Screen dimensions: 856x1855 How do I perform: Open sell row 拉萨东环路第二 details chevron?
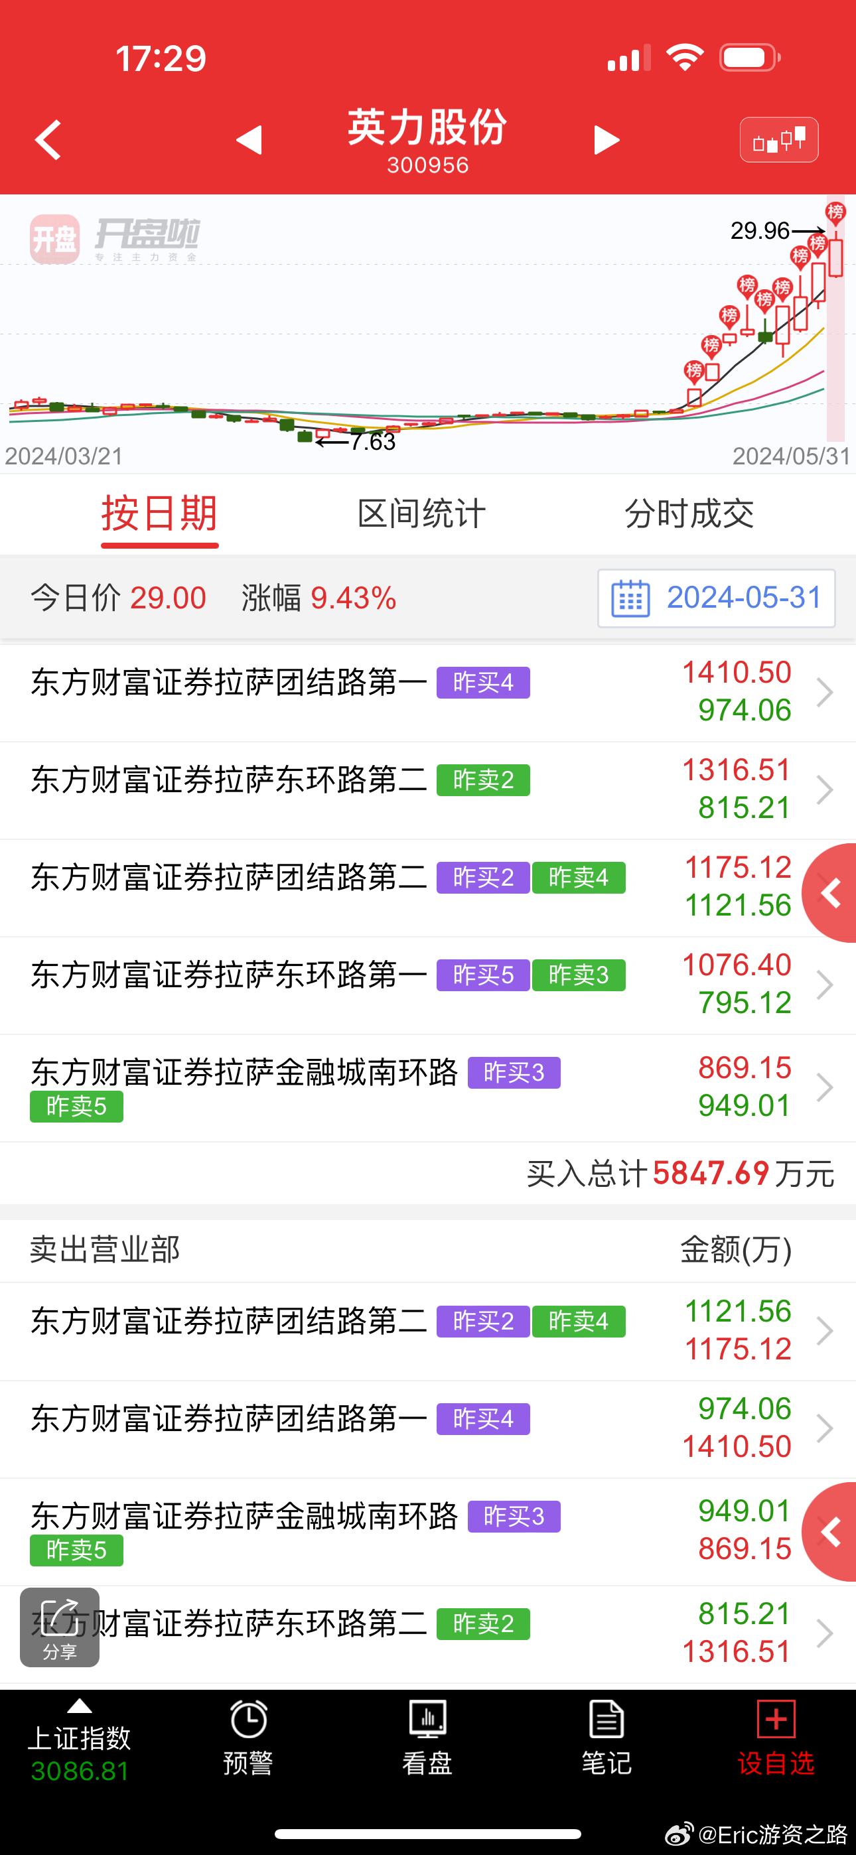[824, 1633]
